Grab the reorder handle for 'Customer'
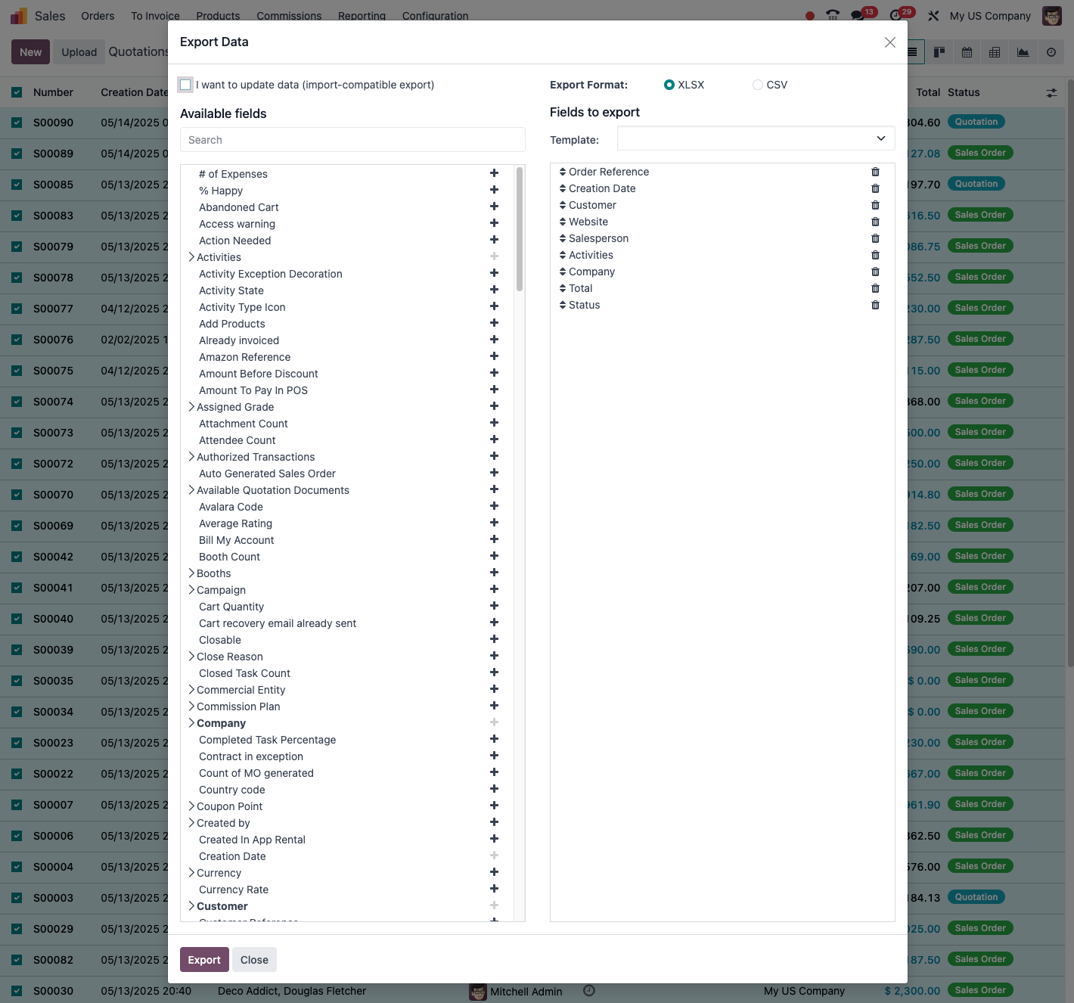 563,205
